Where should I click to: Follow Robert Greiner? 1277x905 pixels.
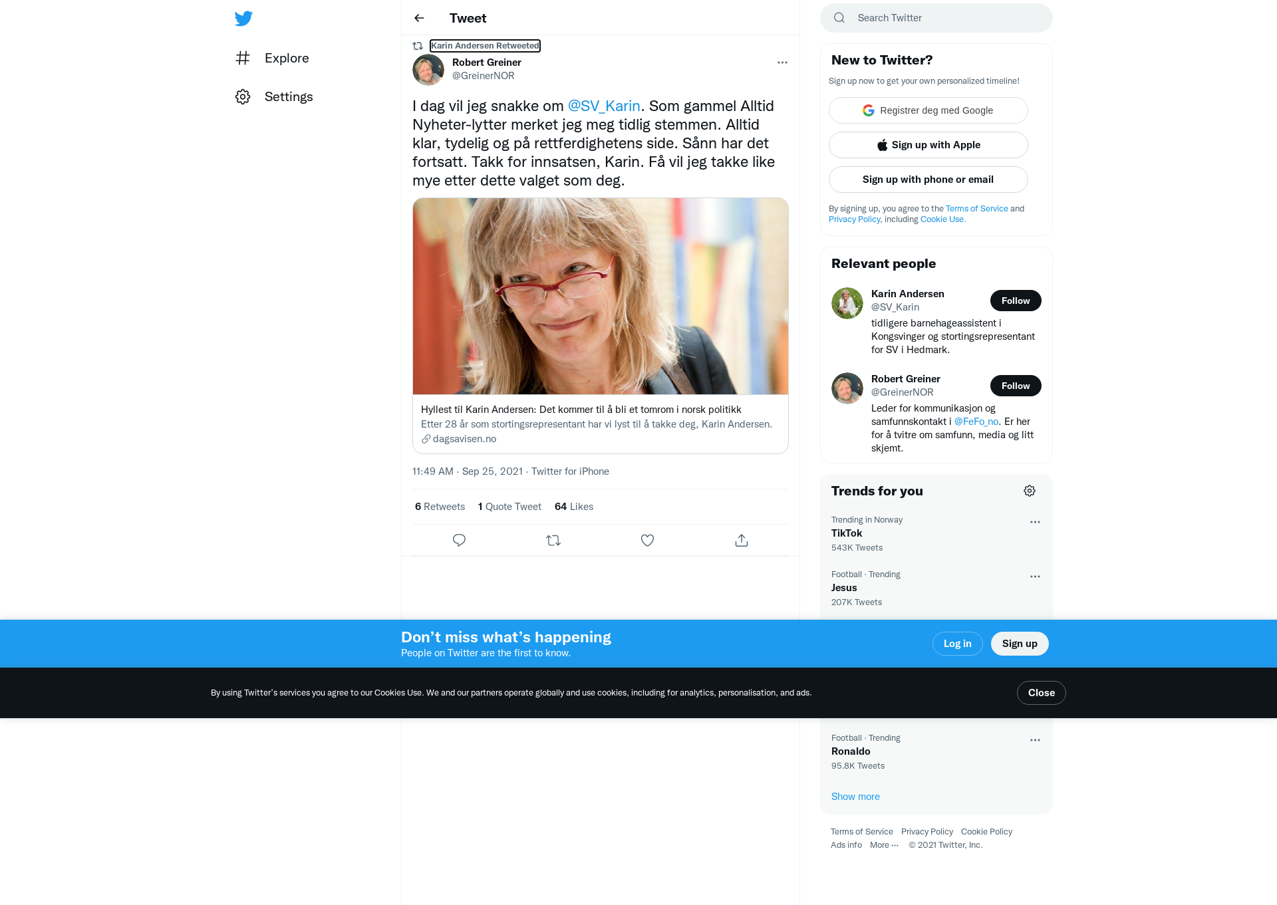point(1016,386)
